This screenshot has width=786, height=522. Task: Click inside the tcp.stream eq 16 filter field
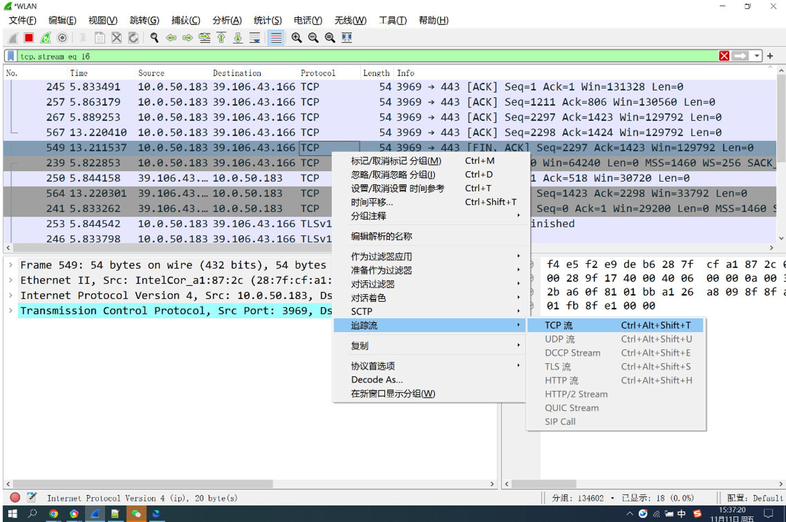tap(367, 56)
